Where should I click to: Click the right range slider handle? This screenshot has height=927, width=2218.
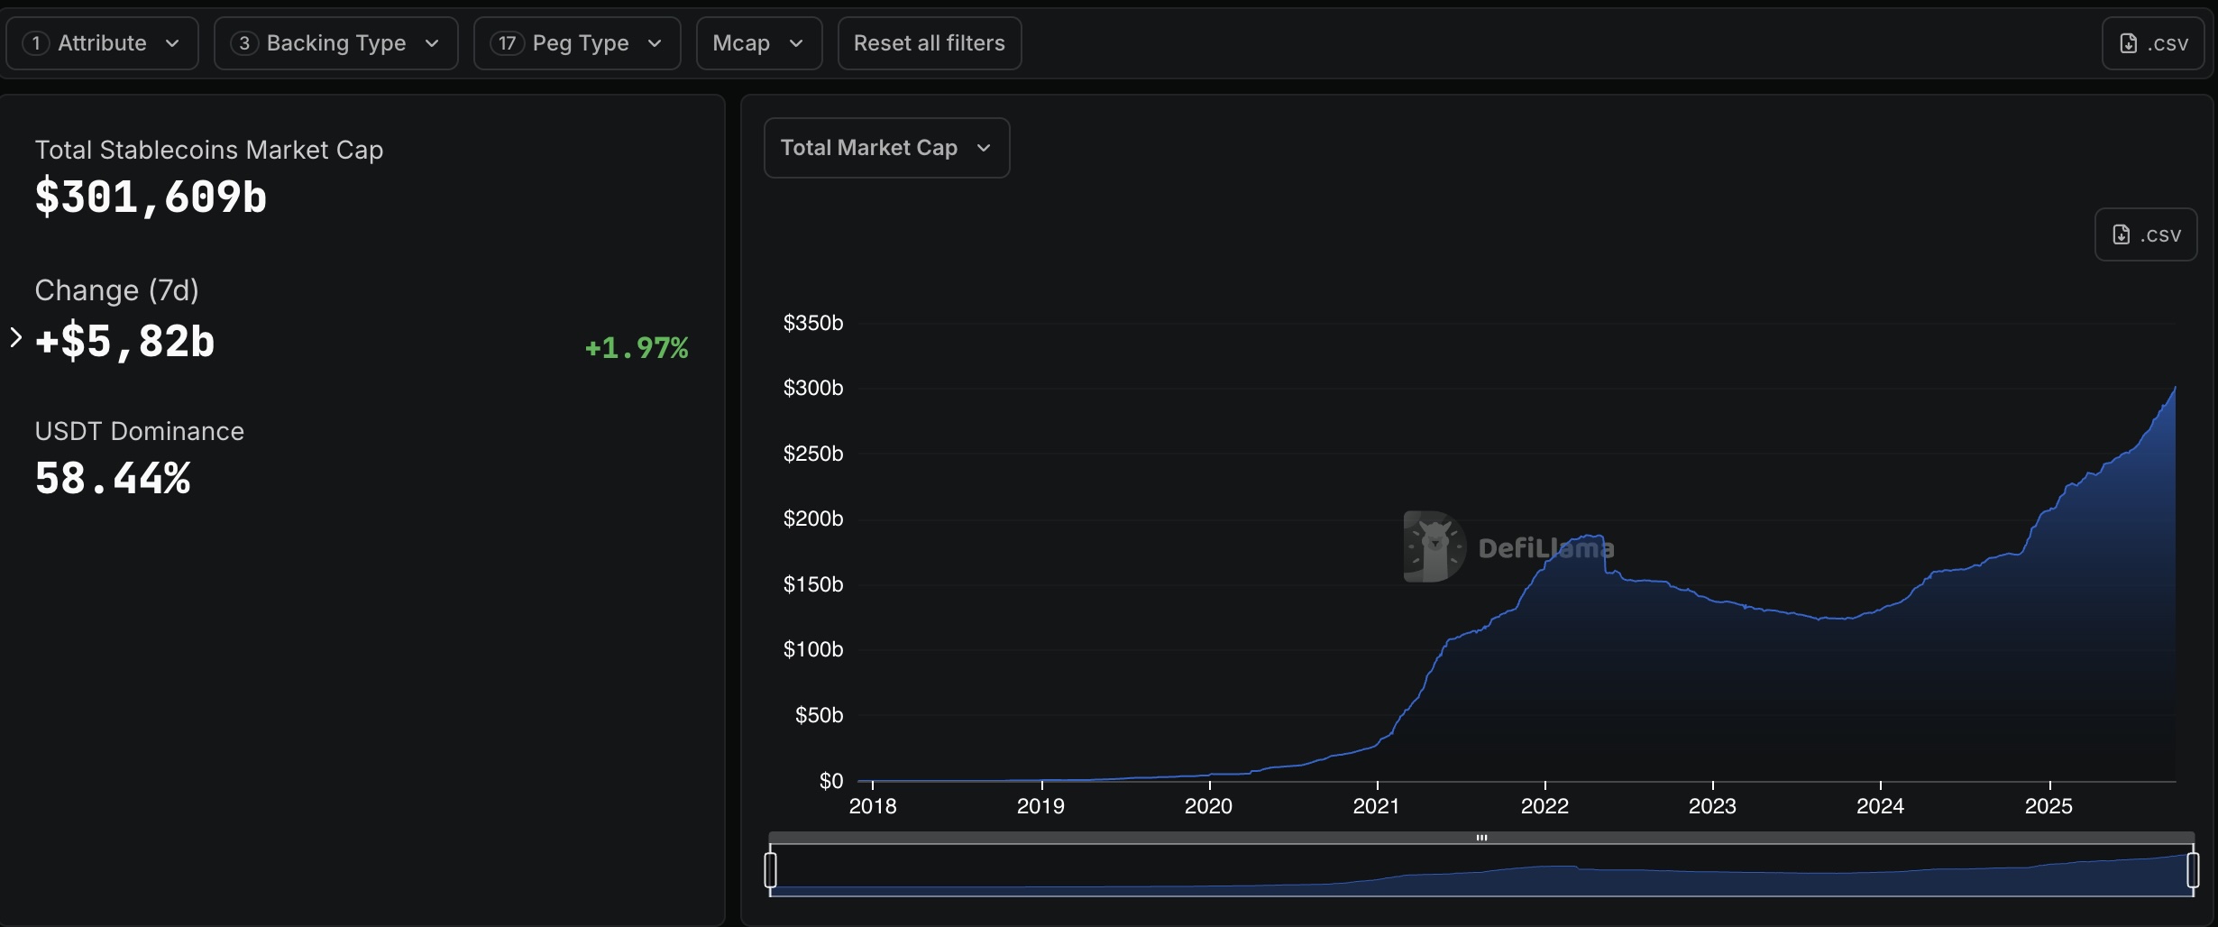[2193, 870]
